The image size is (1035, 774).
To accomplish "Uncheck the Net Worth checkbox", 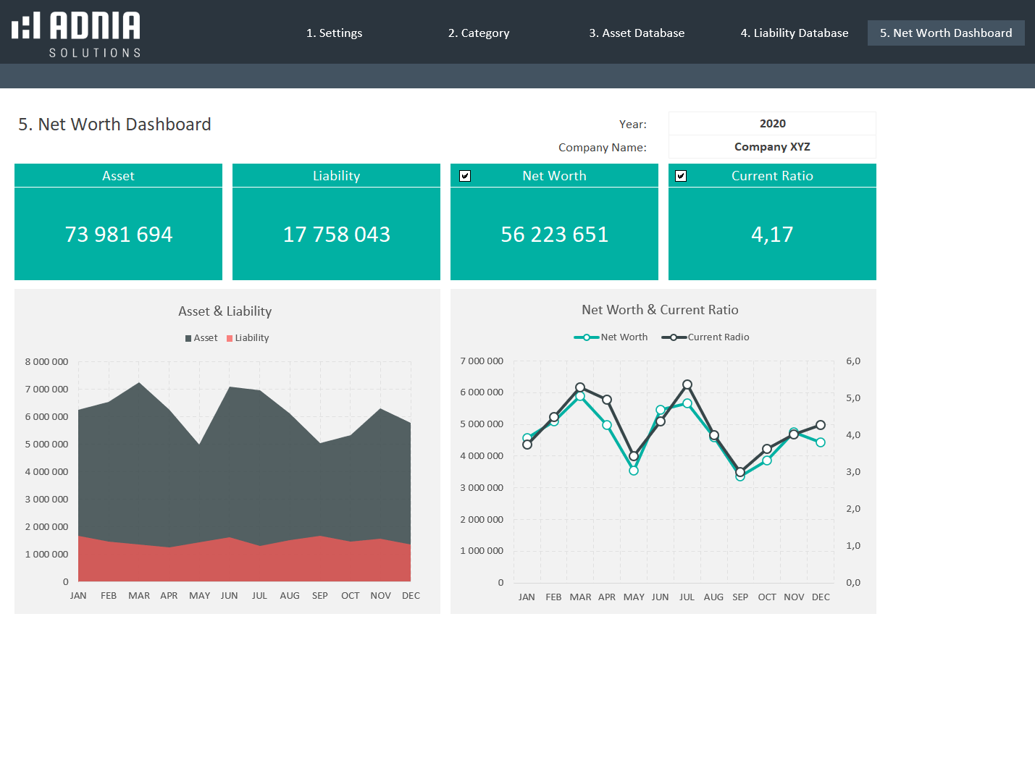I will tap(465, 176).
